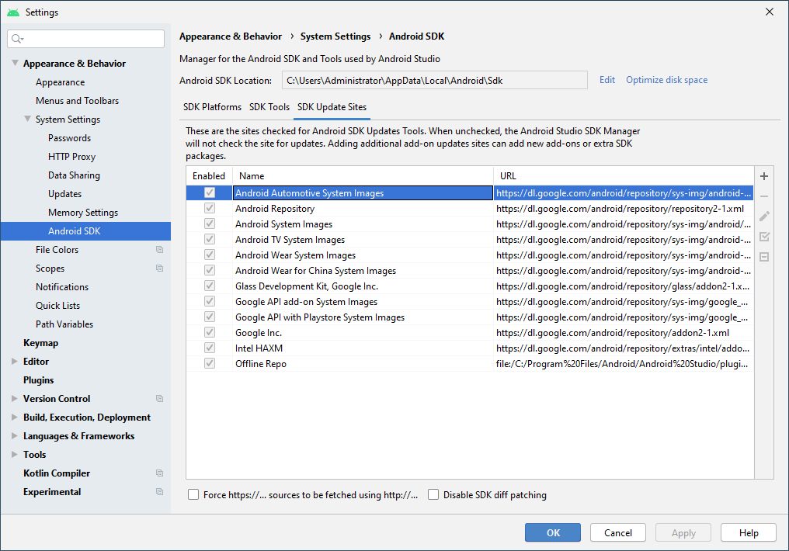Open the Passwords settings page

coord(69,138)
